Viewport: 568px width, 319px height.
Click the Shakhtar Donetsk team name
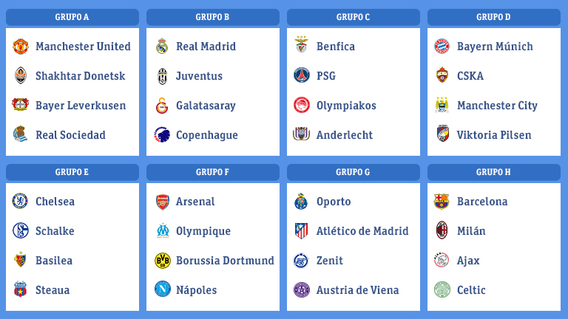point(81,76)
